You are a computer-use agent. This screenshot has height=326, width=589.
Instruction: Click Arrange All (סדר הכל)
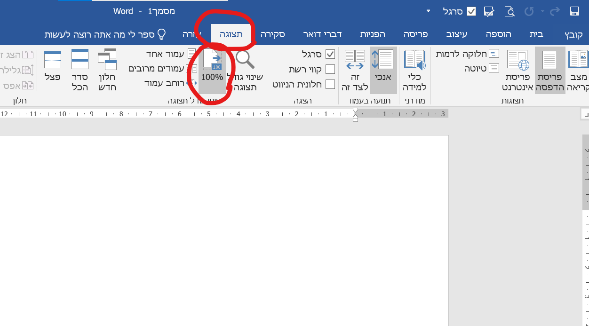(x=80, y=68)
